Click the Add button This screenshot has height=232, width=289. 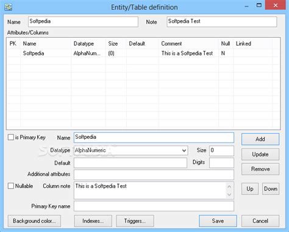260,139
